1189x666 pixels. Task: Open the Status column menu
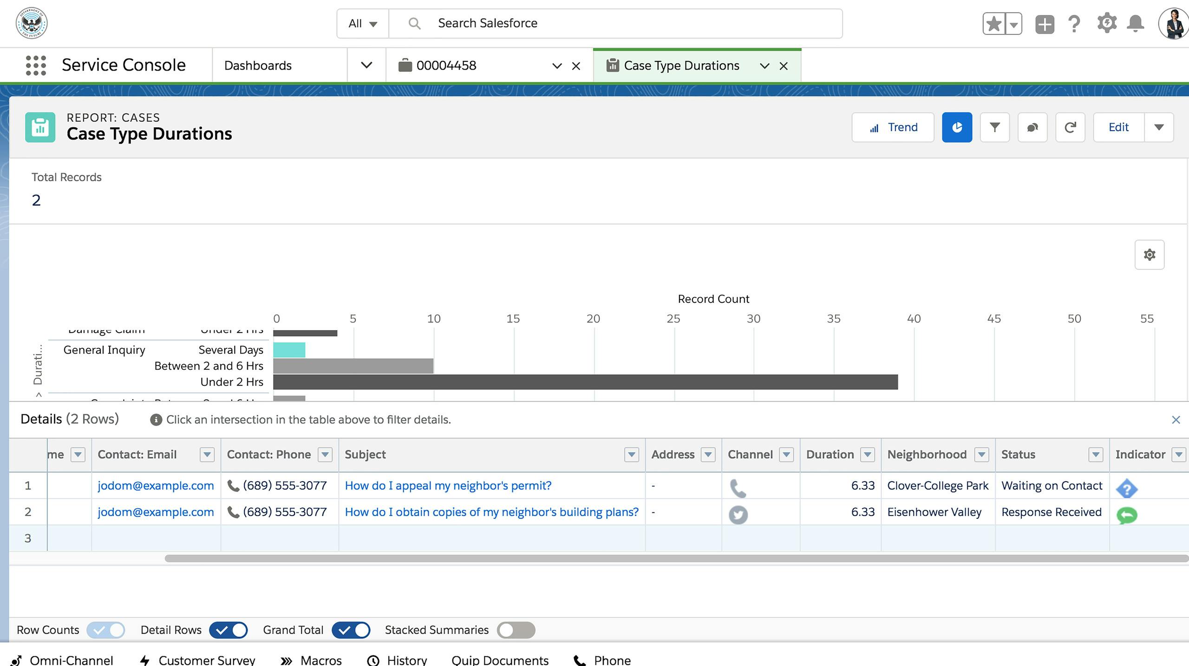point(1096,455)
